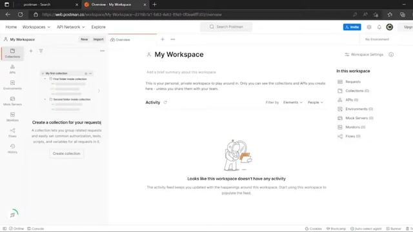This screenshot has height=232, width=413.
Task: Open Environments in the sidebar
Action: [x=12, y=85]
